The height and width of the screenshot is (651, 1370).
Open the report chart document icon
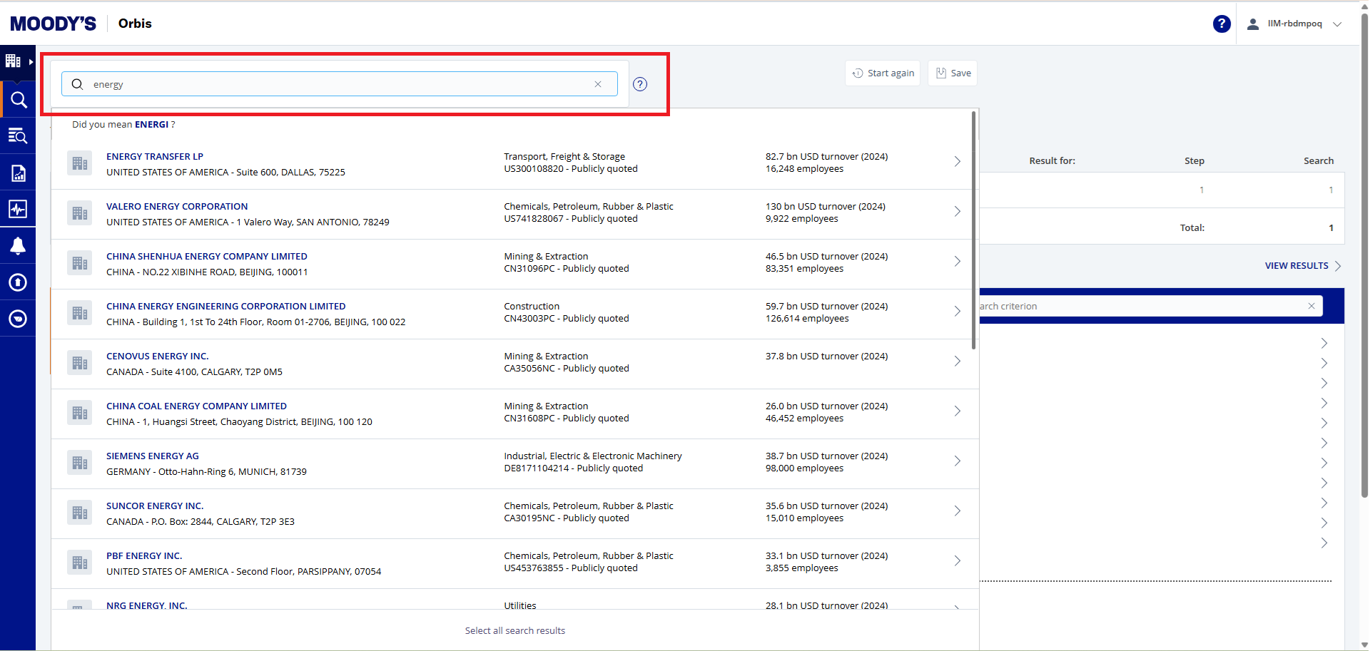pyautogui.click(x=18, y=173)
